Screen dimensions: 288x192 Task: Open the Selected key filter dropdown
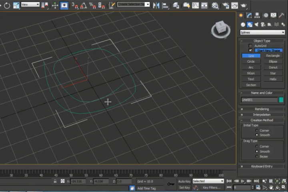(x=208, y=181)
